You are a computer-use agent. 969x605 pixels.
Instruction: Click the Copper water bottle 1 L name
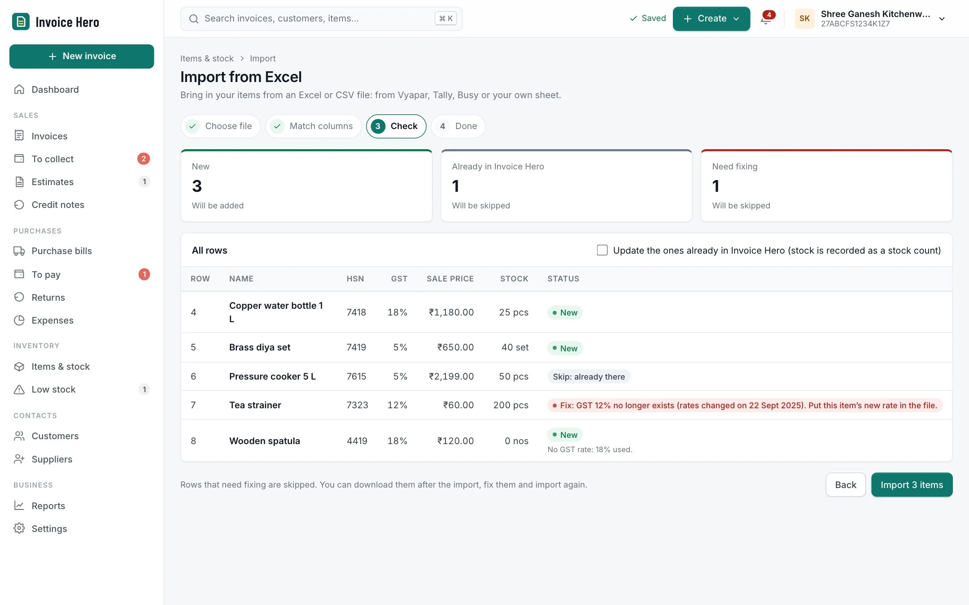coord(276,312)
